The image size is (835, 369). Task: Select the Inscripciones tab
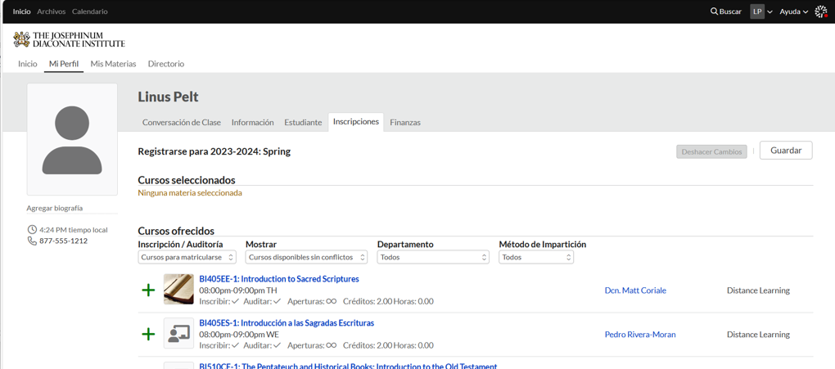(x=356, y=122)
